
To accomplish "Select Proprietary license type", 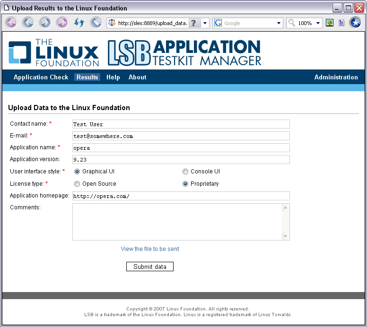I will [185, 184].
